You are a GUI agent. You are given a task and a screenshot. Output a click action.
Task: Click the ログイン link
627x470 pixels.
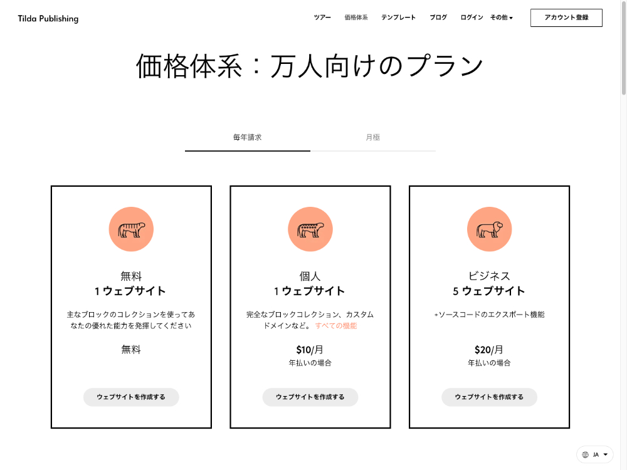472,18
